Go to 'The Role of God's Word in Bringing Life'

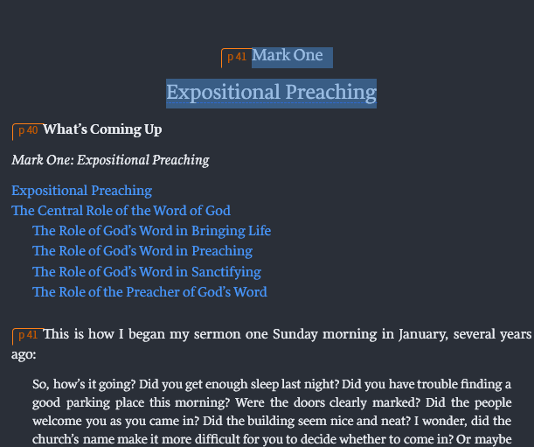click(x=151, y=231)
